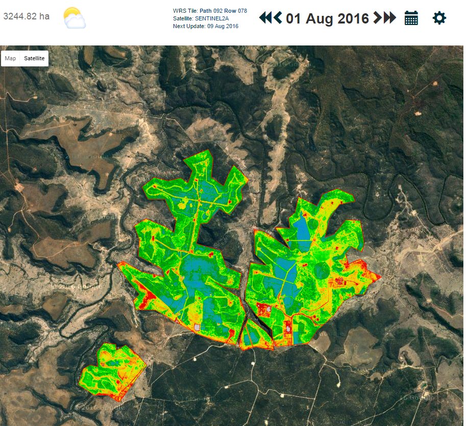
Task: Click the WRS Tile Path 092 Row 078 text
Action: [x=210, y=11]
